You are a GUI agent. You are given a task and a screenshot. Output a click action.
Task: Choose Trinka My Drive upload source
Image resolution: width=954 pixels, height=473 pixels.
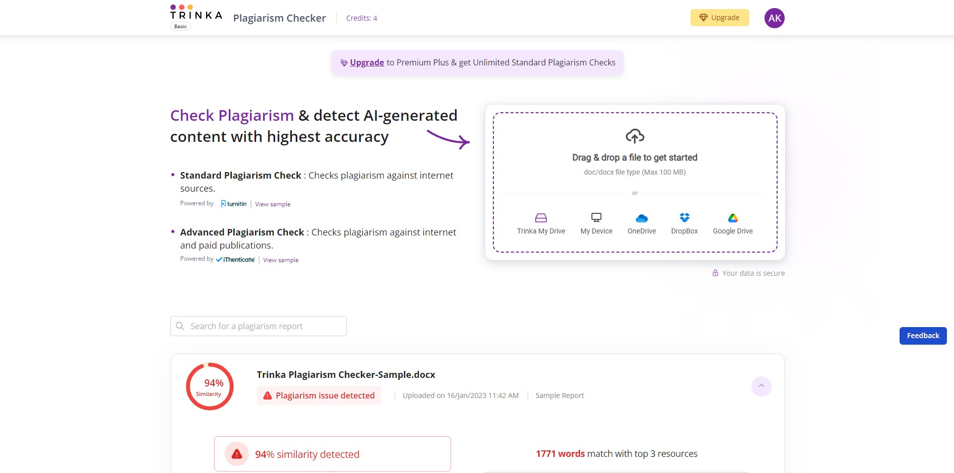pos(541,224)
